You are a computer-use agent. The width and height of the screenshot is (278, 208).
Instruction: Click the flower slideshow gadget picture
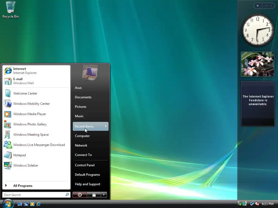[x=258, y=64]
